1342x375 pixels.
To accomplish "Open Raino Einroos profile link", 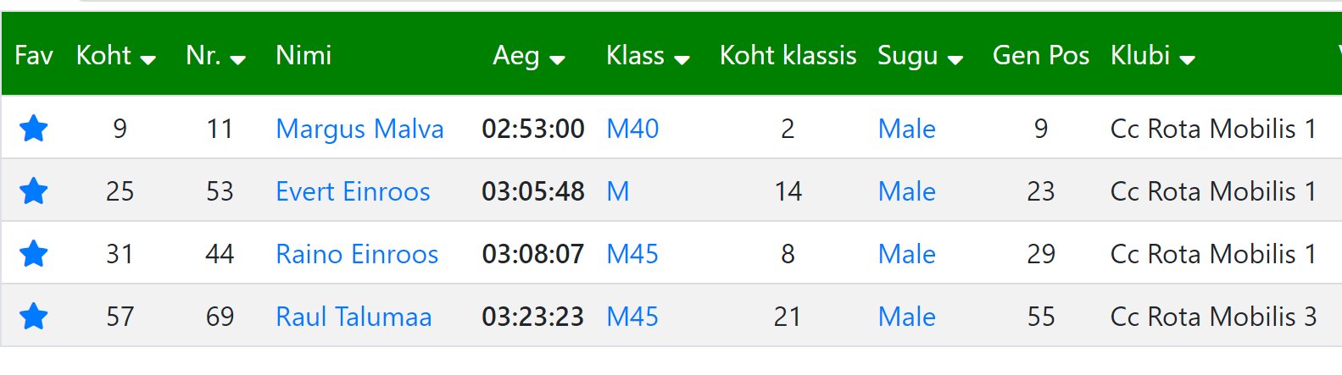I will (x=357, y=254).
